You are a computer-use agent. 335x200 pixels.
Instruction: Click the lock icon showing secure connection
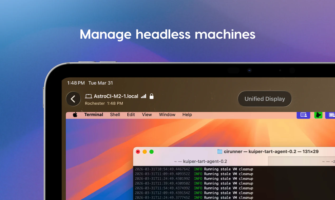[x=151, y=96]
